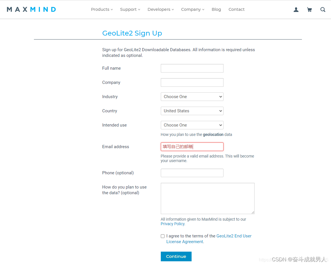This screenshot has height=265, width=331.
Task: Open the Intended use dropdown
Action: 192,125
